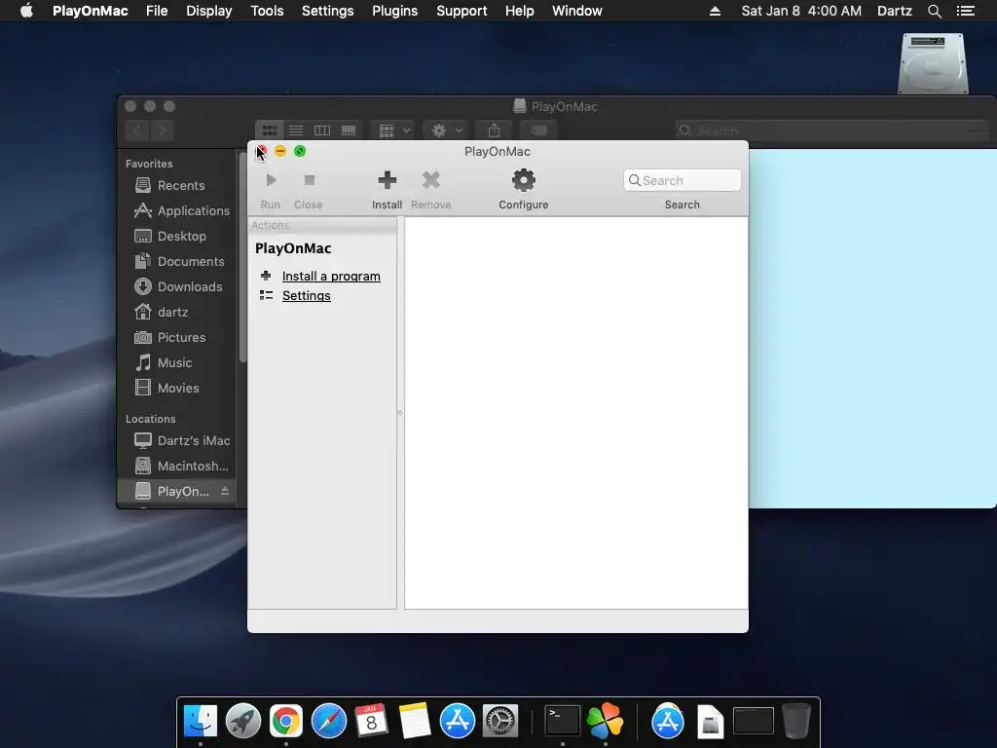The height and width of the screenshot is (748, 997).
Task: Open the Plugins menu
Action: 395,11
